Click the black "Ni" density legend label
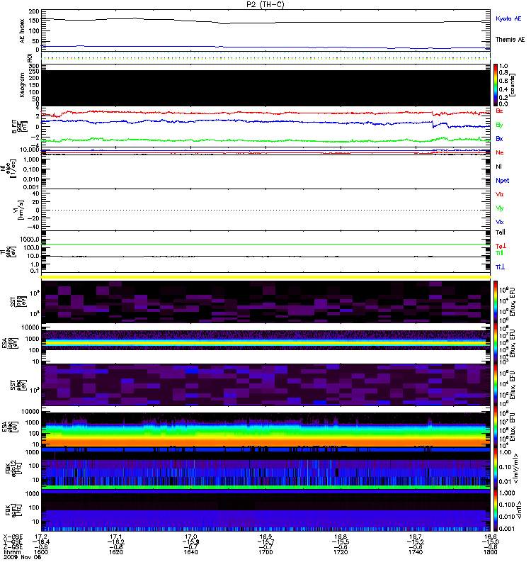Screen dimensions: 531x567 [x=498, y=167]
